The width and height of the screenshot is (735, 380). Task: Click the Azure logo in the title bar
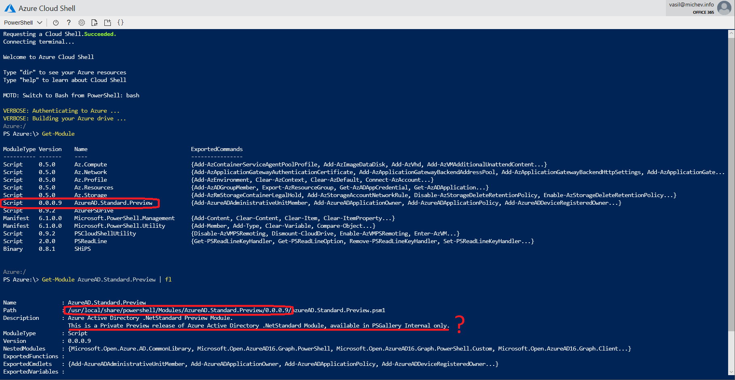tap(9, 8)
